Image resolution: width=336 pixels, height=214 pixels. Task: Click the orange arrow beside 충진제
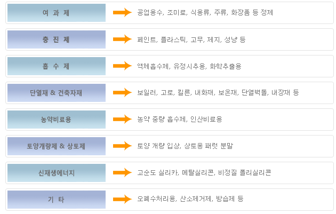click(122, 39)
